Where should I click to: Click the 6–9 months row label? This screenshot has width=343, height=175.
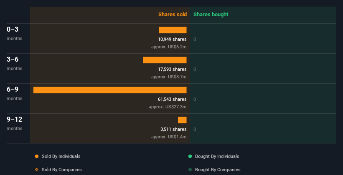(x=15, y=93)
